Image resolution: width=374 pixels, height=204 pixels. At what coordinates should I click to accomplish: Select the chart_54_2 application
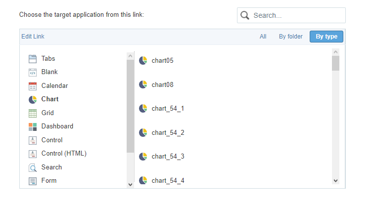168,132
